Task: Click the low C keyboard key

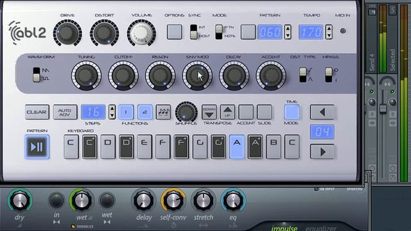Action: [x=71, y=147]
